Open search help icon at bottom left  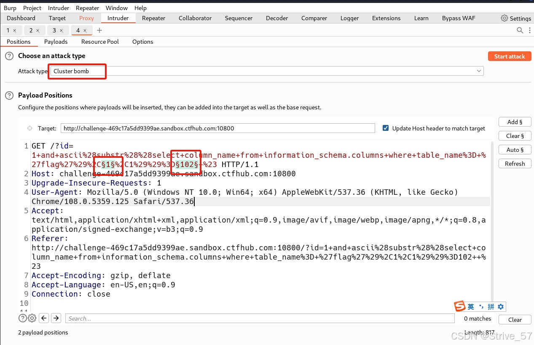23,318
